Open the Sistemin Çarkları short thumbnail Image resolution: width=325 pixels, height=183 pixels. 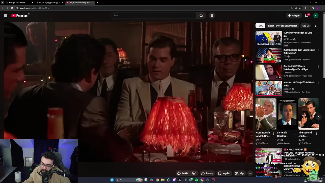pos(287,114)
